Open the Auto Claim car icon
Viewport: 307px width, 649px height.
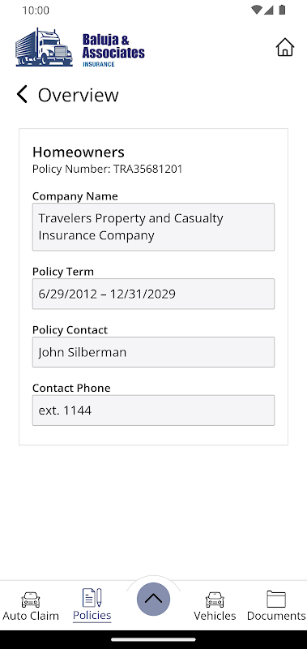[31, 599]
